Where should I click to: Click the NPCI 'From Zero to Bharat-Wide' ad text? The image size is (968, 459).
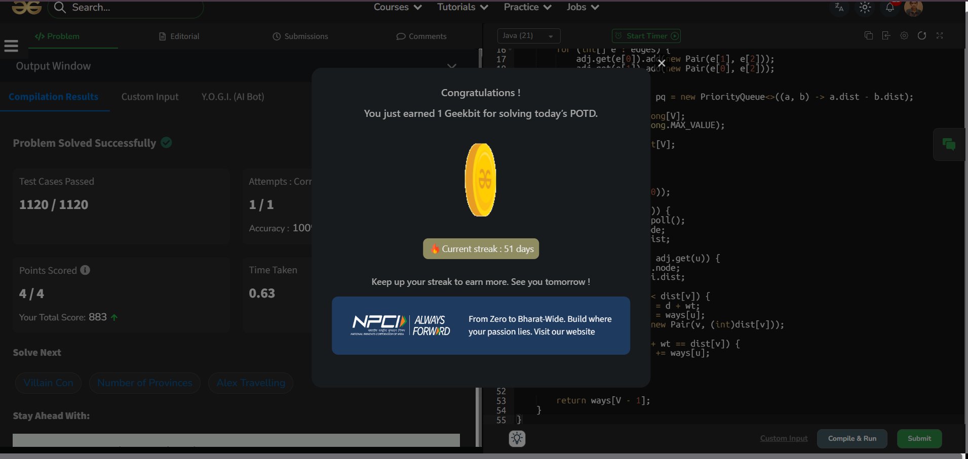click(x=540, y=325)
